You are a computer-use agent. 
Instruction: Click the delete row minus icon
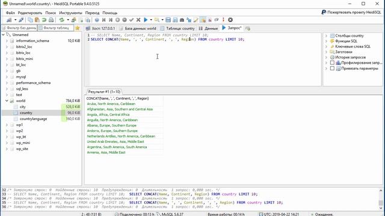[x=125, y=20]
